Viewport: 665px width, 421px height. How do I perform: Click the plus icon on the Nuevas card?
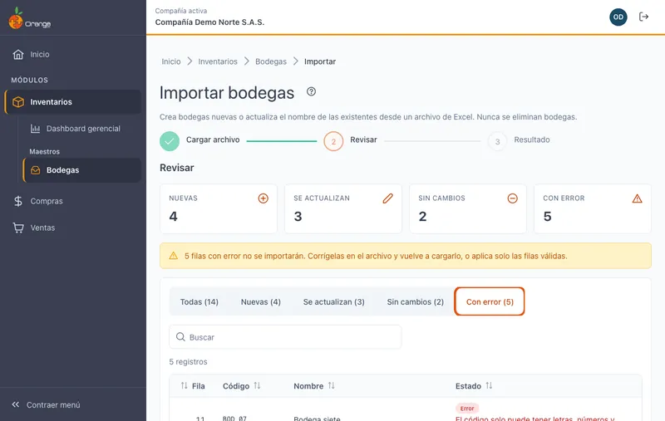point(263,198)
